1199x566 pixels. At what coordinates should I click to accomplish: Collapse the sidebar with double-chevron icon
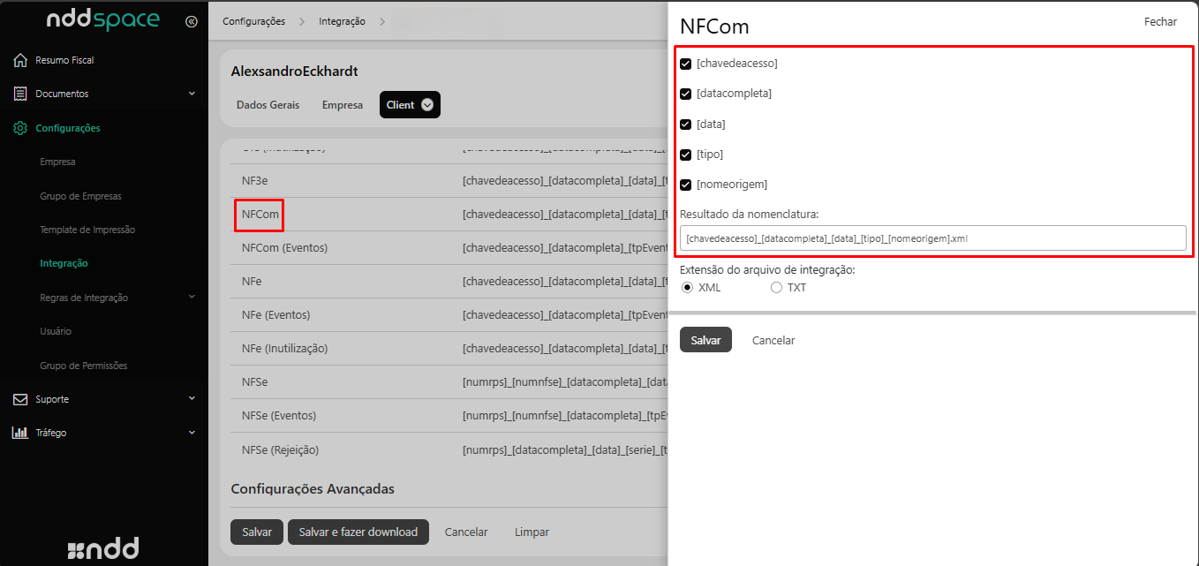point(192,21)
